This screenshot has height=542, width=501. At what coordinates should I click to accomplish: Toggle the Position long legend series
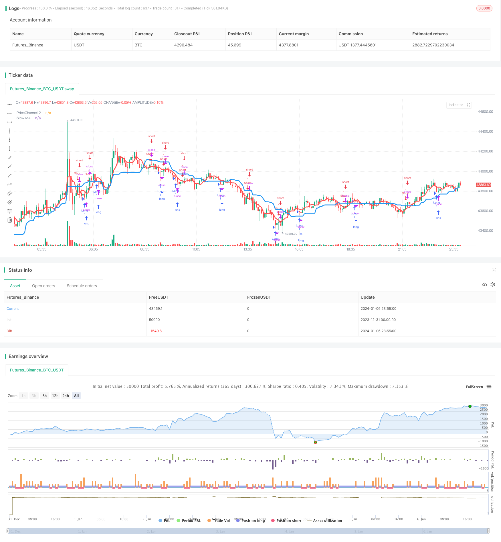tap(250, 521)
